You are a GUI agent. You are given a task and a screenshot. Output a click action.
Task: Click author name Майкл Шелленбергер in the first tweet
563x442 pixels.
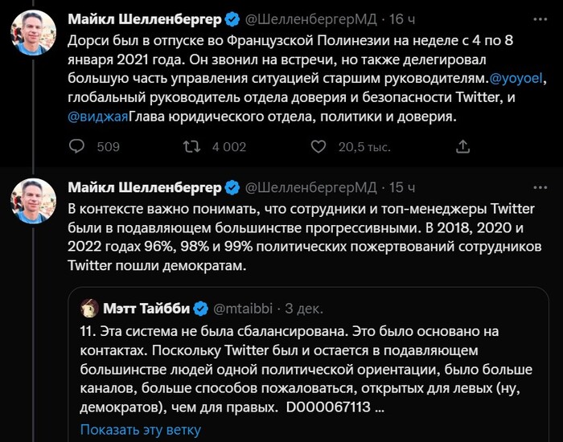144,18
